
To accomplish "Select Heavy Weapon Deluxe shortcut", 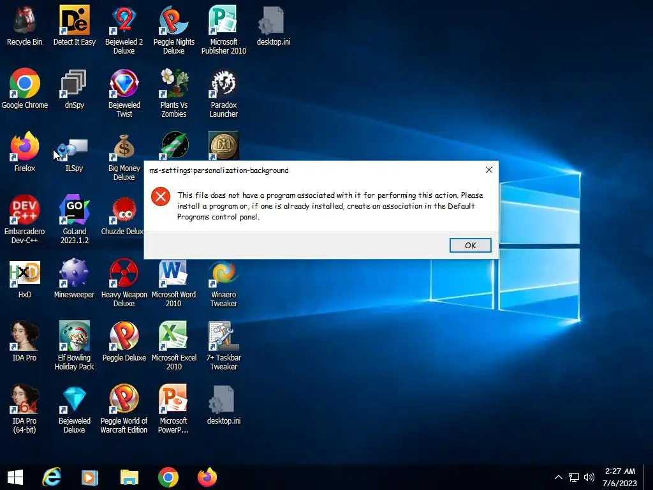I will tap(124, 283).
